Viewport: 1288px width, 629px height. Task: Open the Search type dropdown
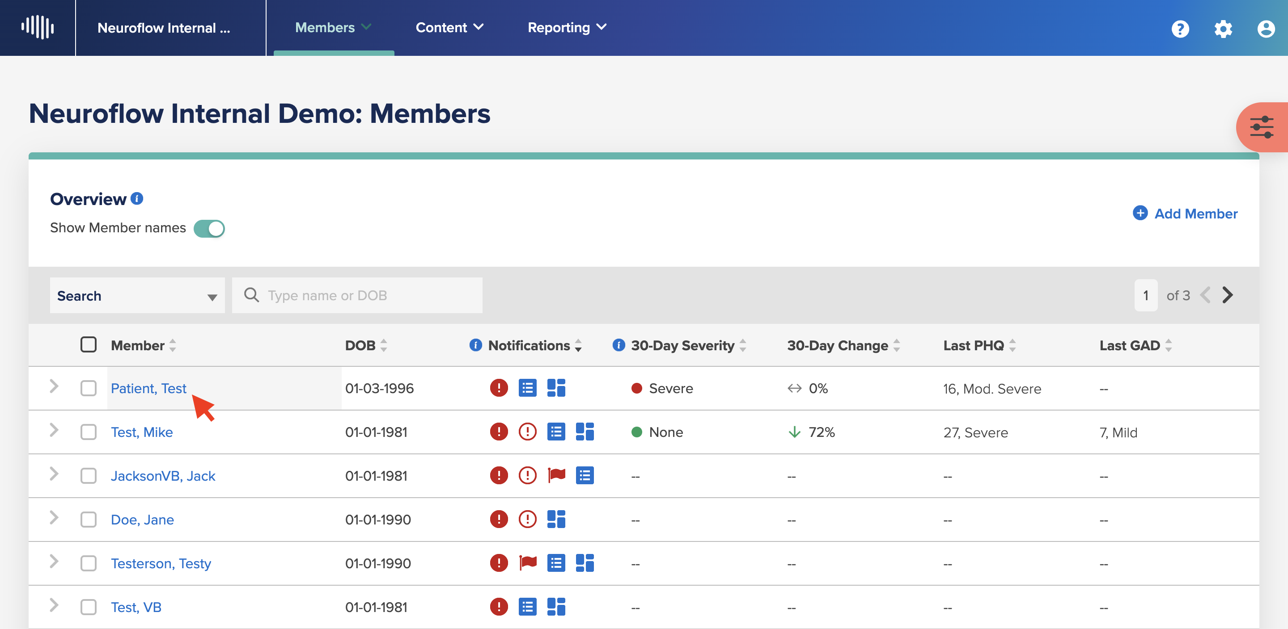click(x=137, y=295)
